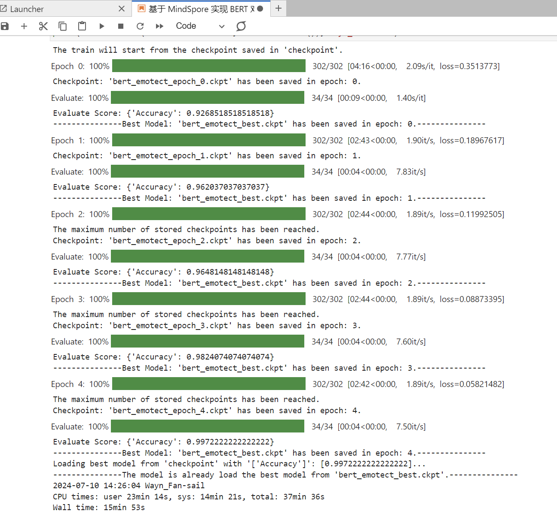The image size is (557, 517).
Task: Switch to the MindSpore BERT notebook tab
Action: pyautogui.click(x=201, y=9)
